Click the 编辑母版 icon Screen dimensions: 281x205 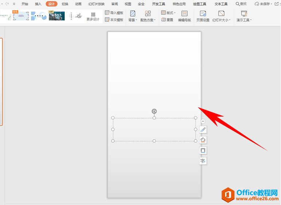click(184, 16)
